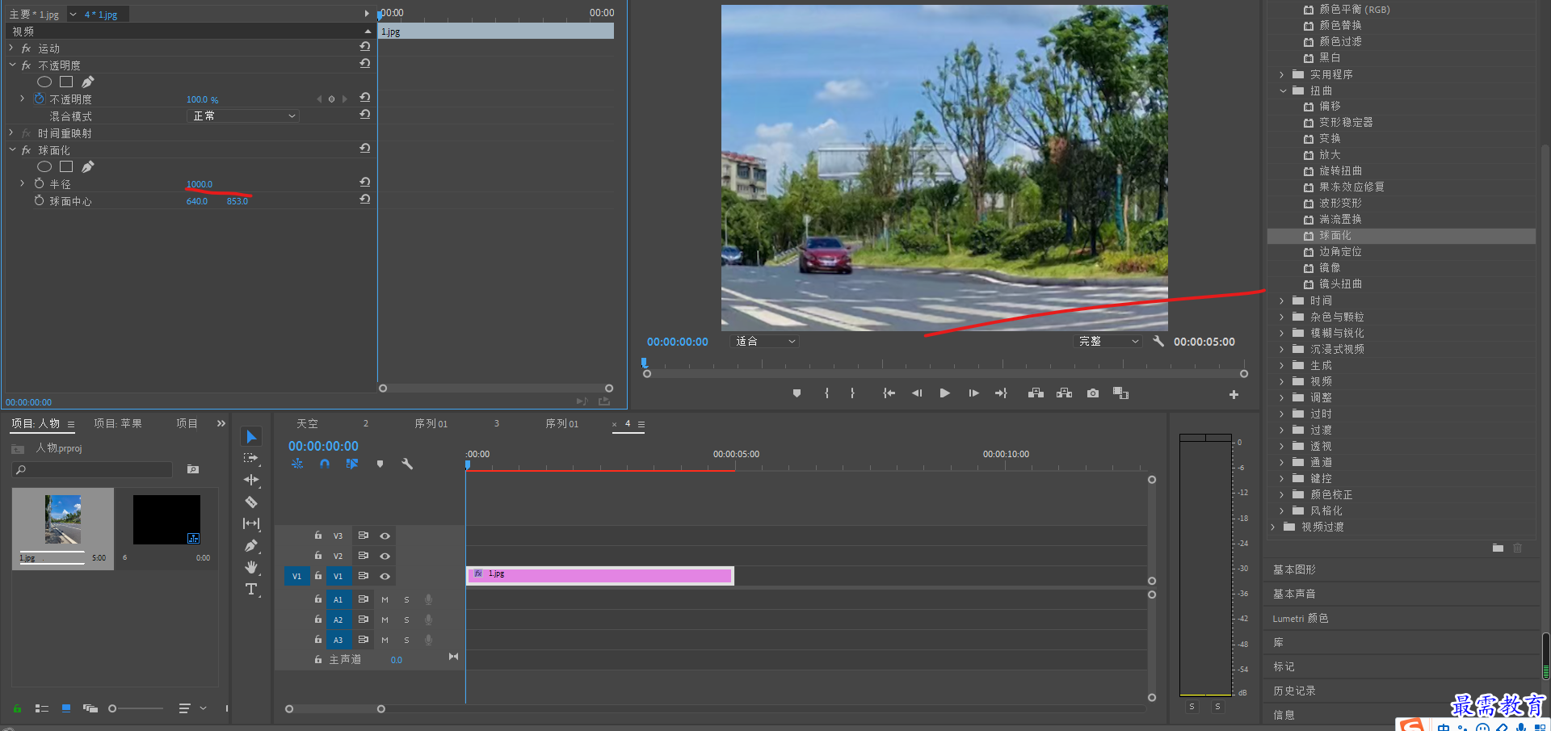This screenshot has width=1551, height=731.
Task: Open the button editor plus icon
Action: [x=1234, y=394]
